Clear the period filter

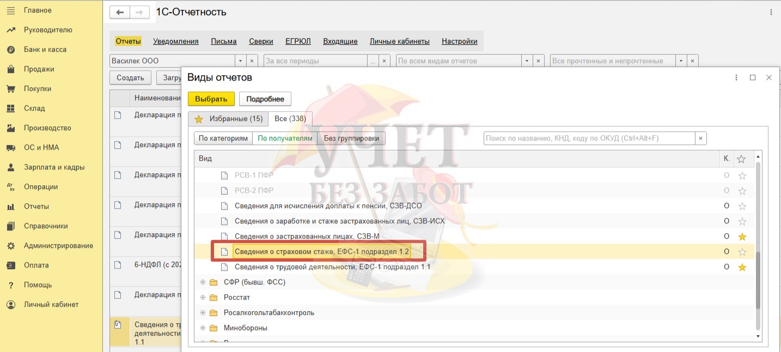[x=385, y=61]
